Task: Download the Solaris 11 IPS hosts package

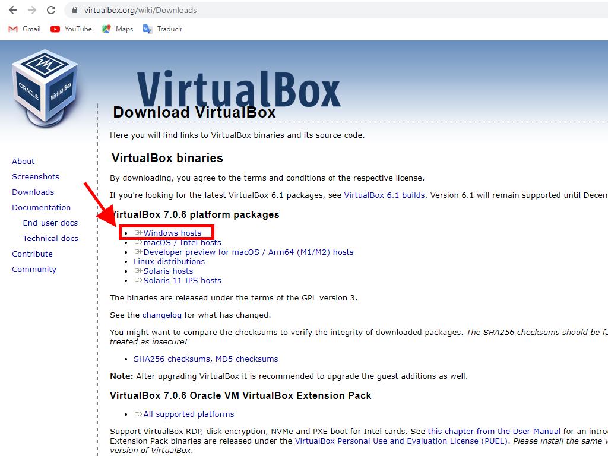Action: [x=182, y=280]
